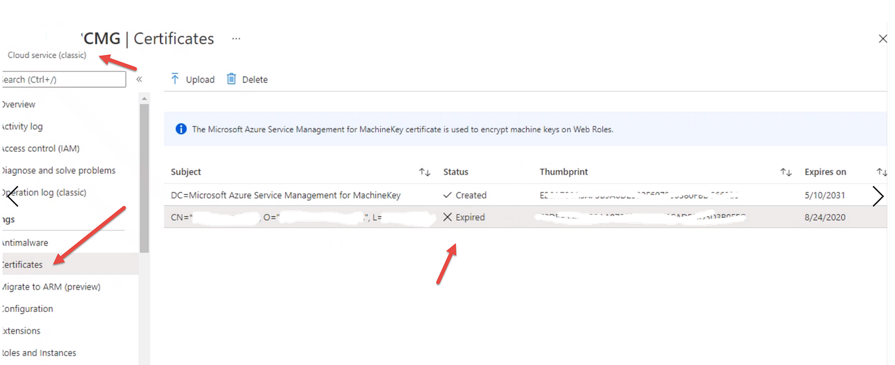Open Diagnose and solve problems

tap(58, 170)
